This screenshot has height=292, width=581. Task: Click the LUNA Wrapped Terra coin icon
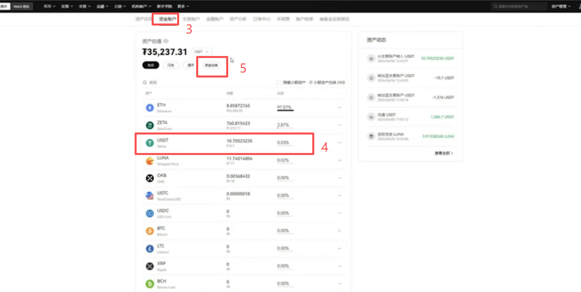[150, 160]
